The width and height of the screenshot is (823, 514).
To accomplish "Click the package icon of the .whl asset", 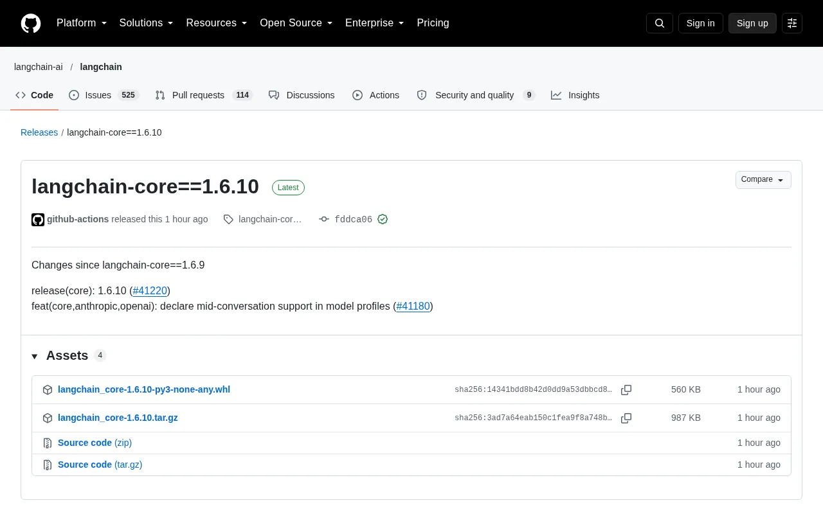I will 48,390.
